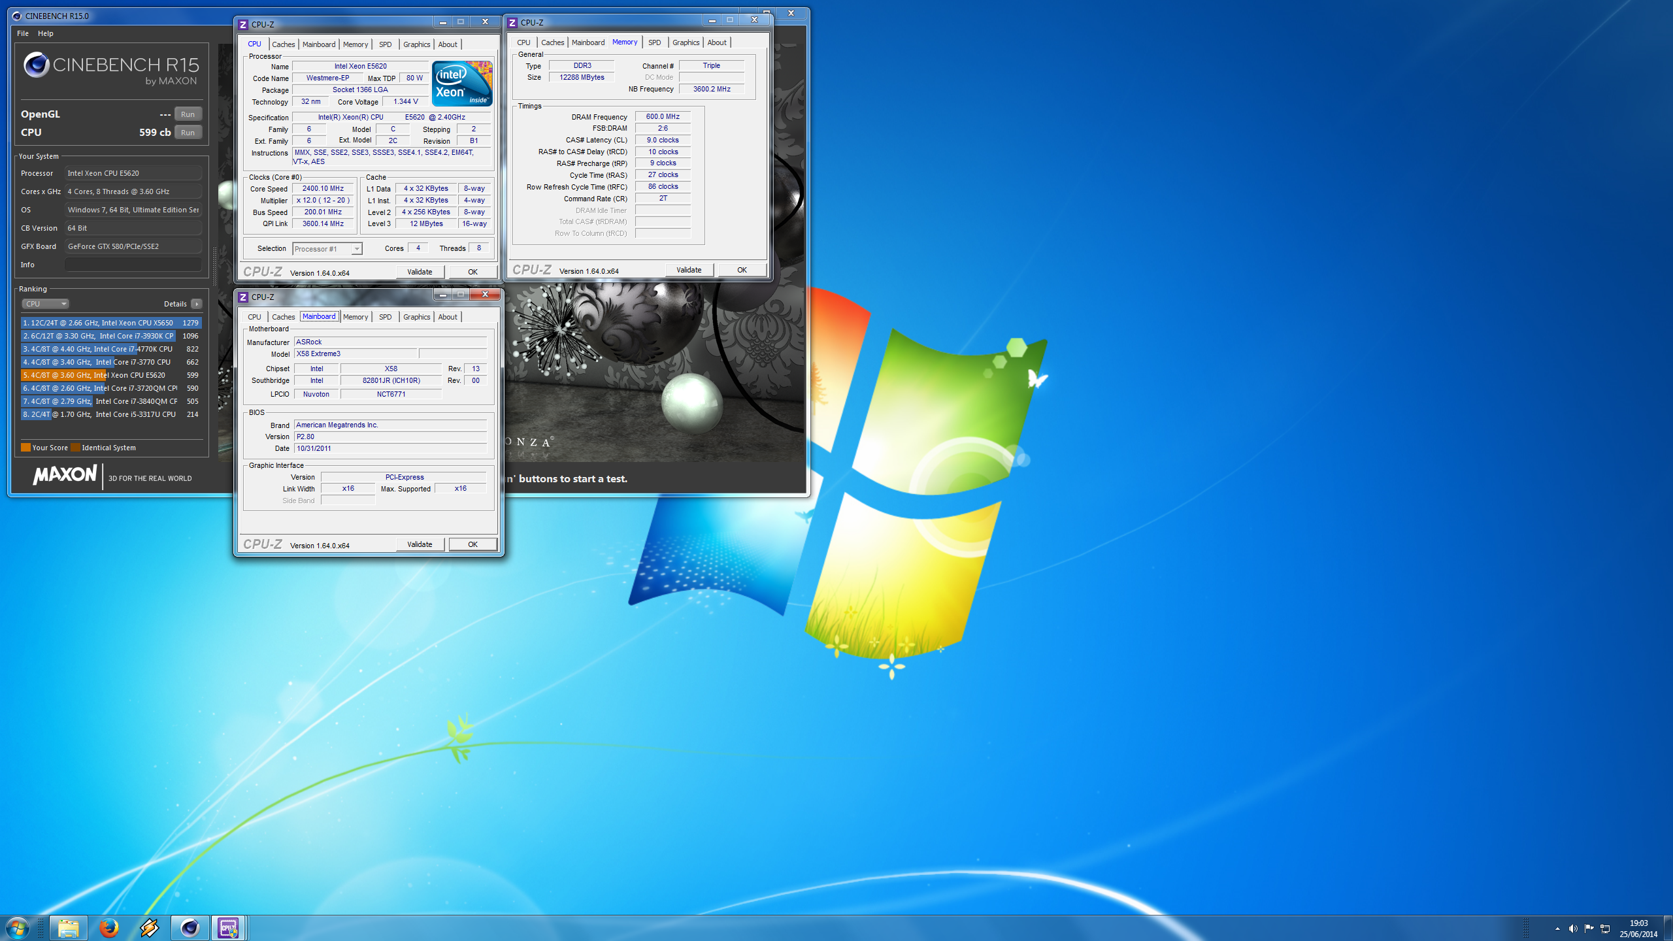Click the 2400.10 MHz Core Speed value
Viewport: 1673px width, 941px height.
tap(323, 188)
